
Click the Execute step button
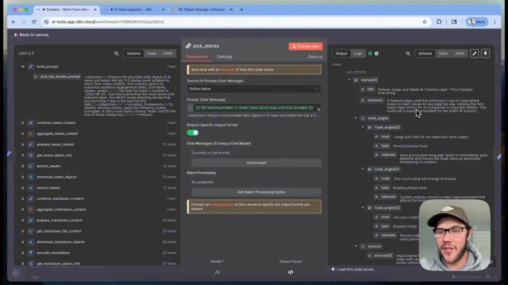click(x=305, y=46)
